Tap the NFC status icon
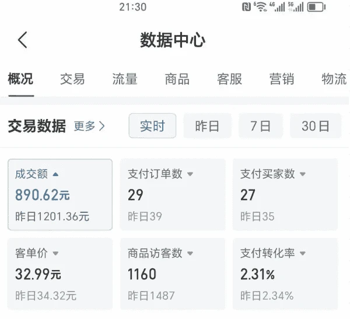 247,7
